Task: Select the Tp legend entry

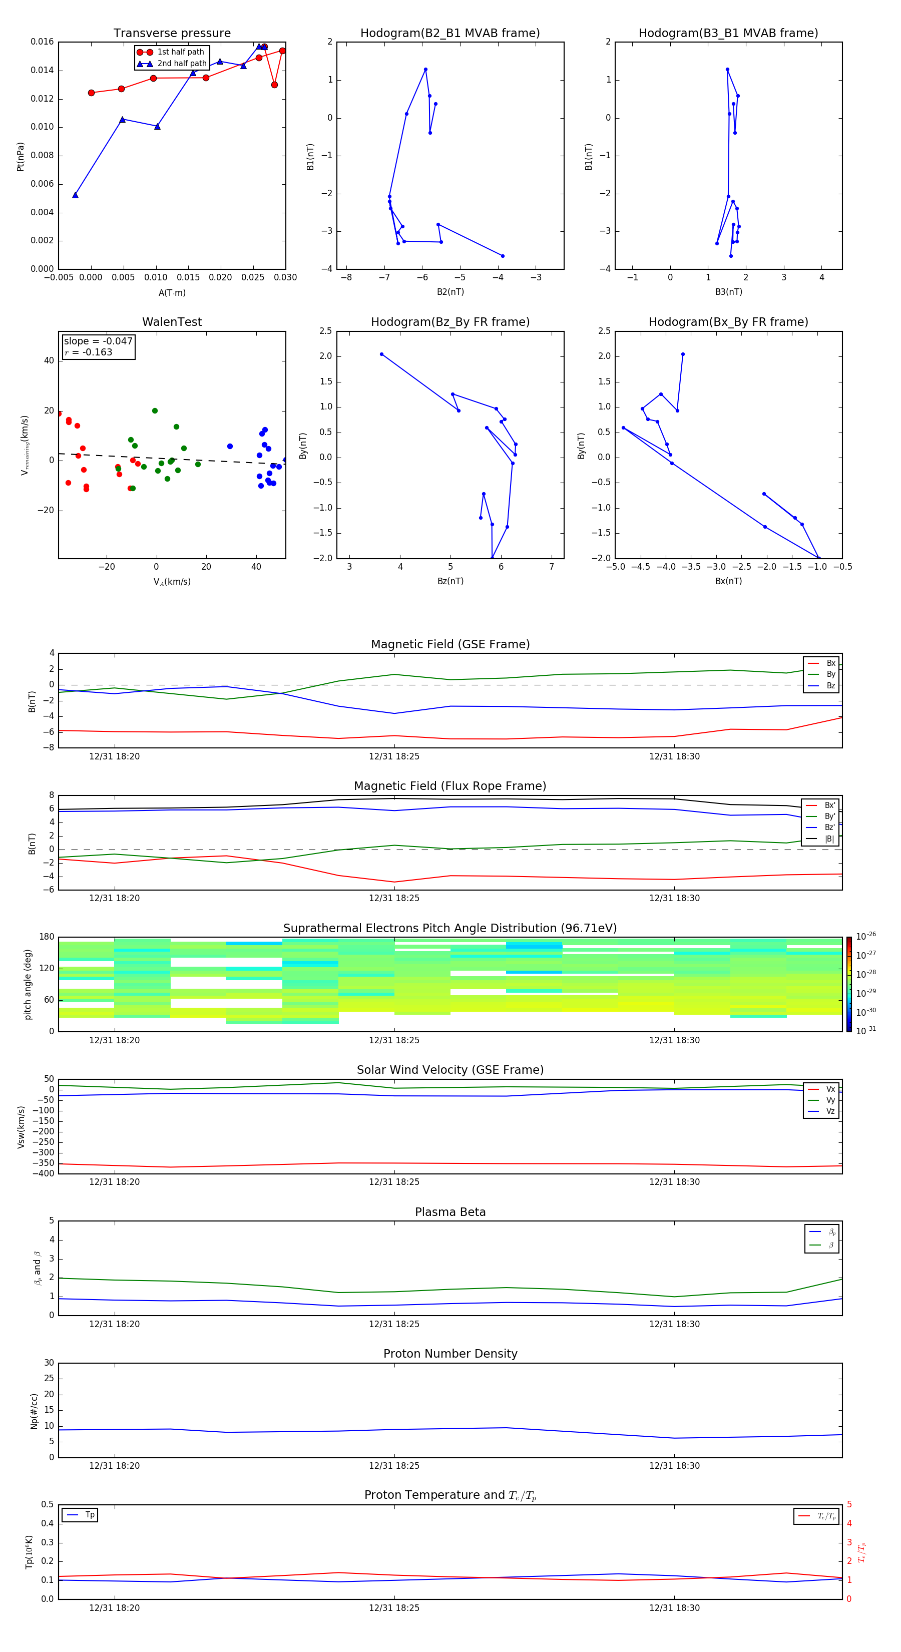Action: point(80,1515)
